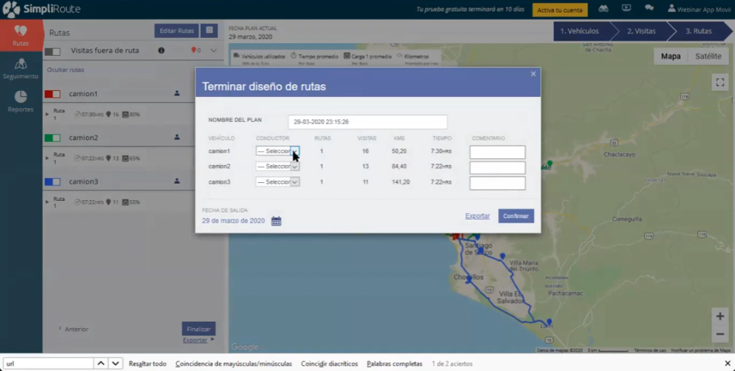Open conductor dropdown for camion2
Viewport: 735px width, 371px height.
[x=278, y=166]
